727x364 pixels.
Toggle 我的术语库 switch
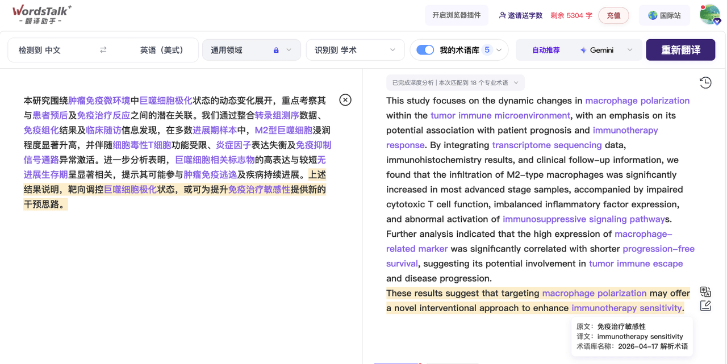click(x=425, y=50)
